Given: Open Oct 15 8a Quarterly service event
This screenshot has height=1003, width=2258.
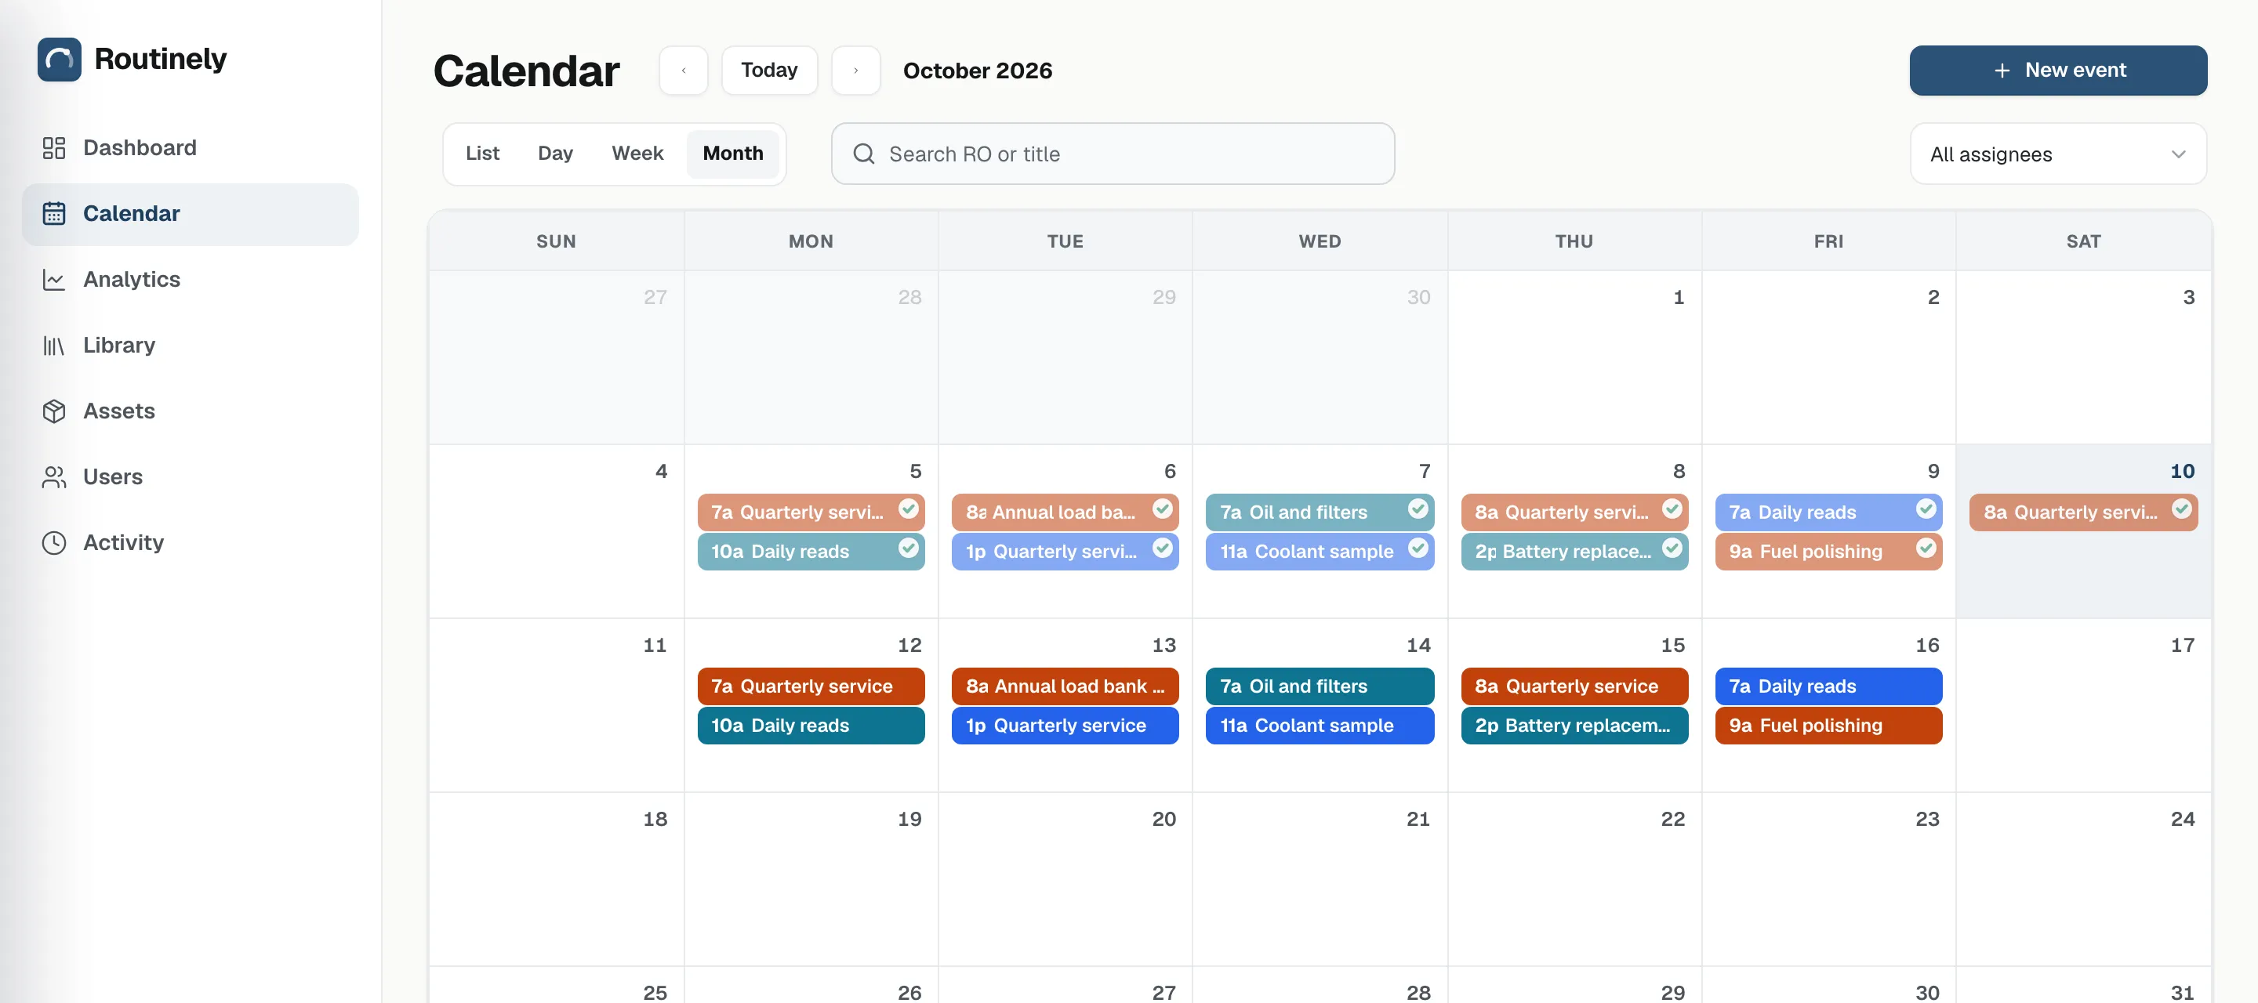Looking at the screenshot, I should tap(1574, 686).
